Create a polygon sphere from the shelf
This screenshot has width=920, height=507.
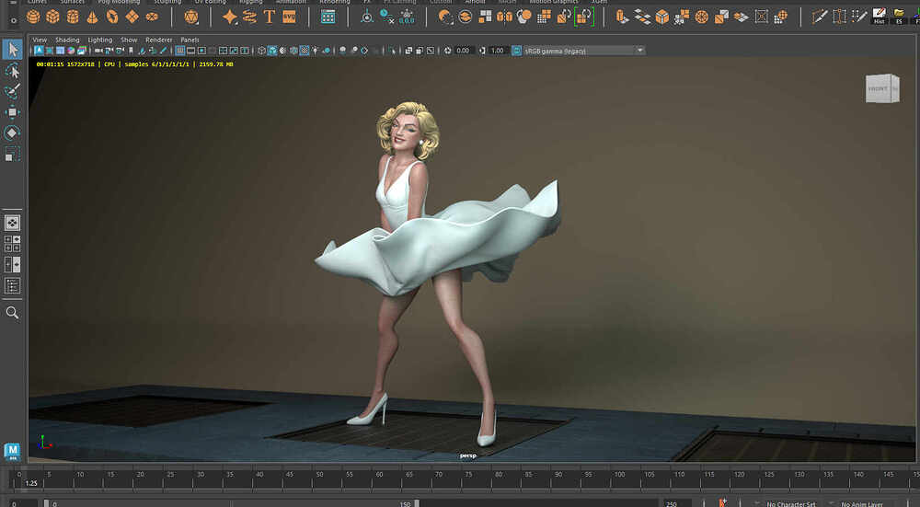point(33,17)
